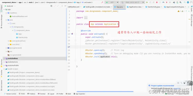Toggle the Favorites side tab
The width and height of the screenshot is (193, 96).
point(2,73)
